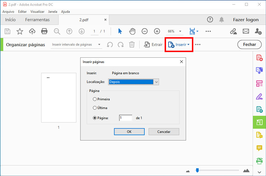
Task: Click the teal export file sidebar icon
Action: click(259, 109)
